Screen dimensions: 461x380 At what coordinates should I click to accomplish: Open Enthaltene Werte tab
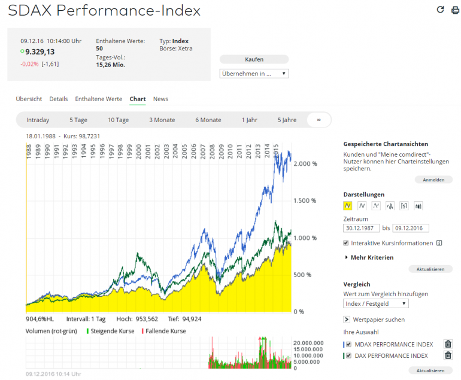(99, 99)
